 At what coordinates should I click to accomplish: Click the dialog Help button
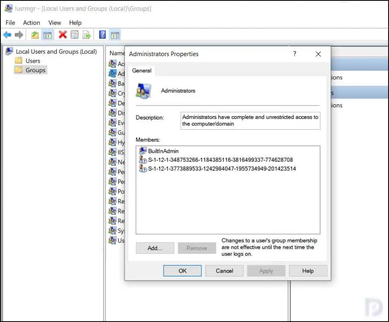[308, 271]
